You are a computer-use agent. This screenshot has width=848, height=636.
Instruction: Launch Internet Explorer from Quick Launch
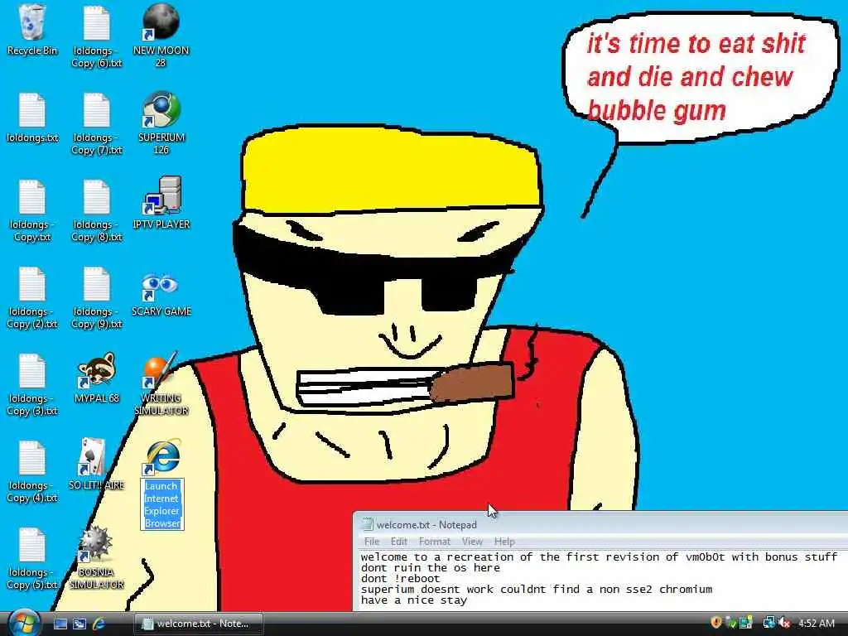pos(99,624)
